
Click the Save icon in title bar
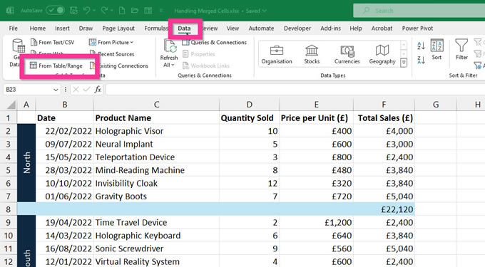pos(73,11)
